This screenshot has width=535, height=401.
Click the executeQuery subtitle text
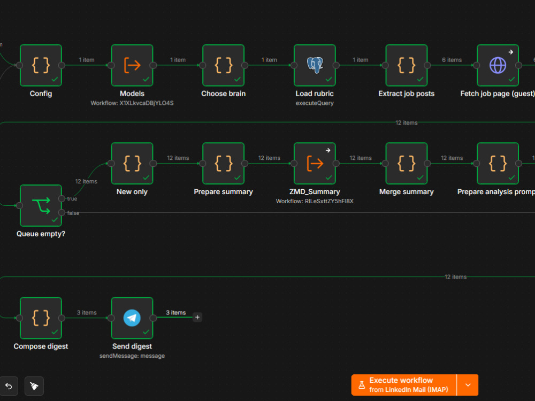click(315, 103)
